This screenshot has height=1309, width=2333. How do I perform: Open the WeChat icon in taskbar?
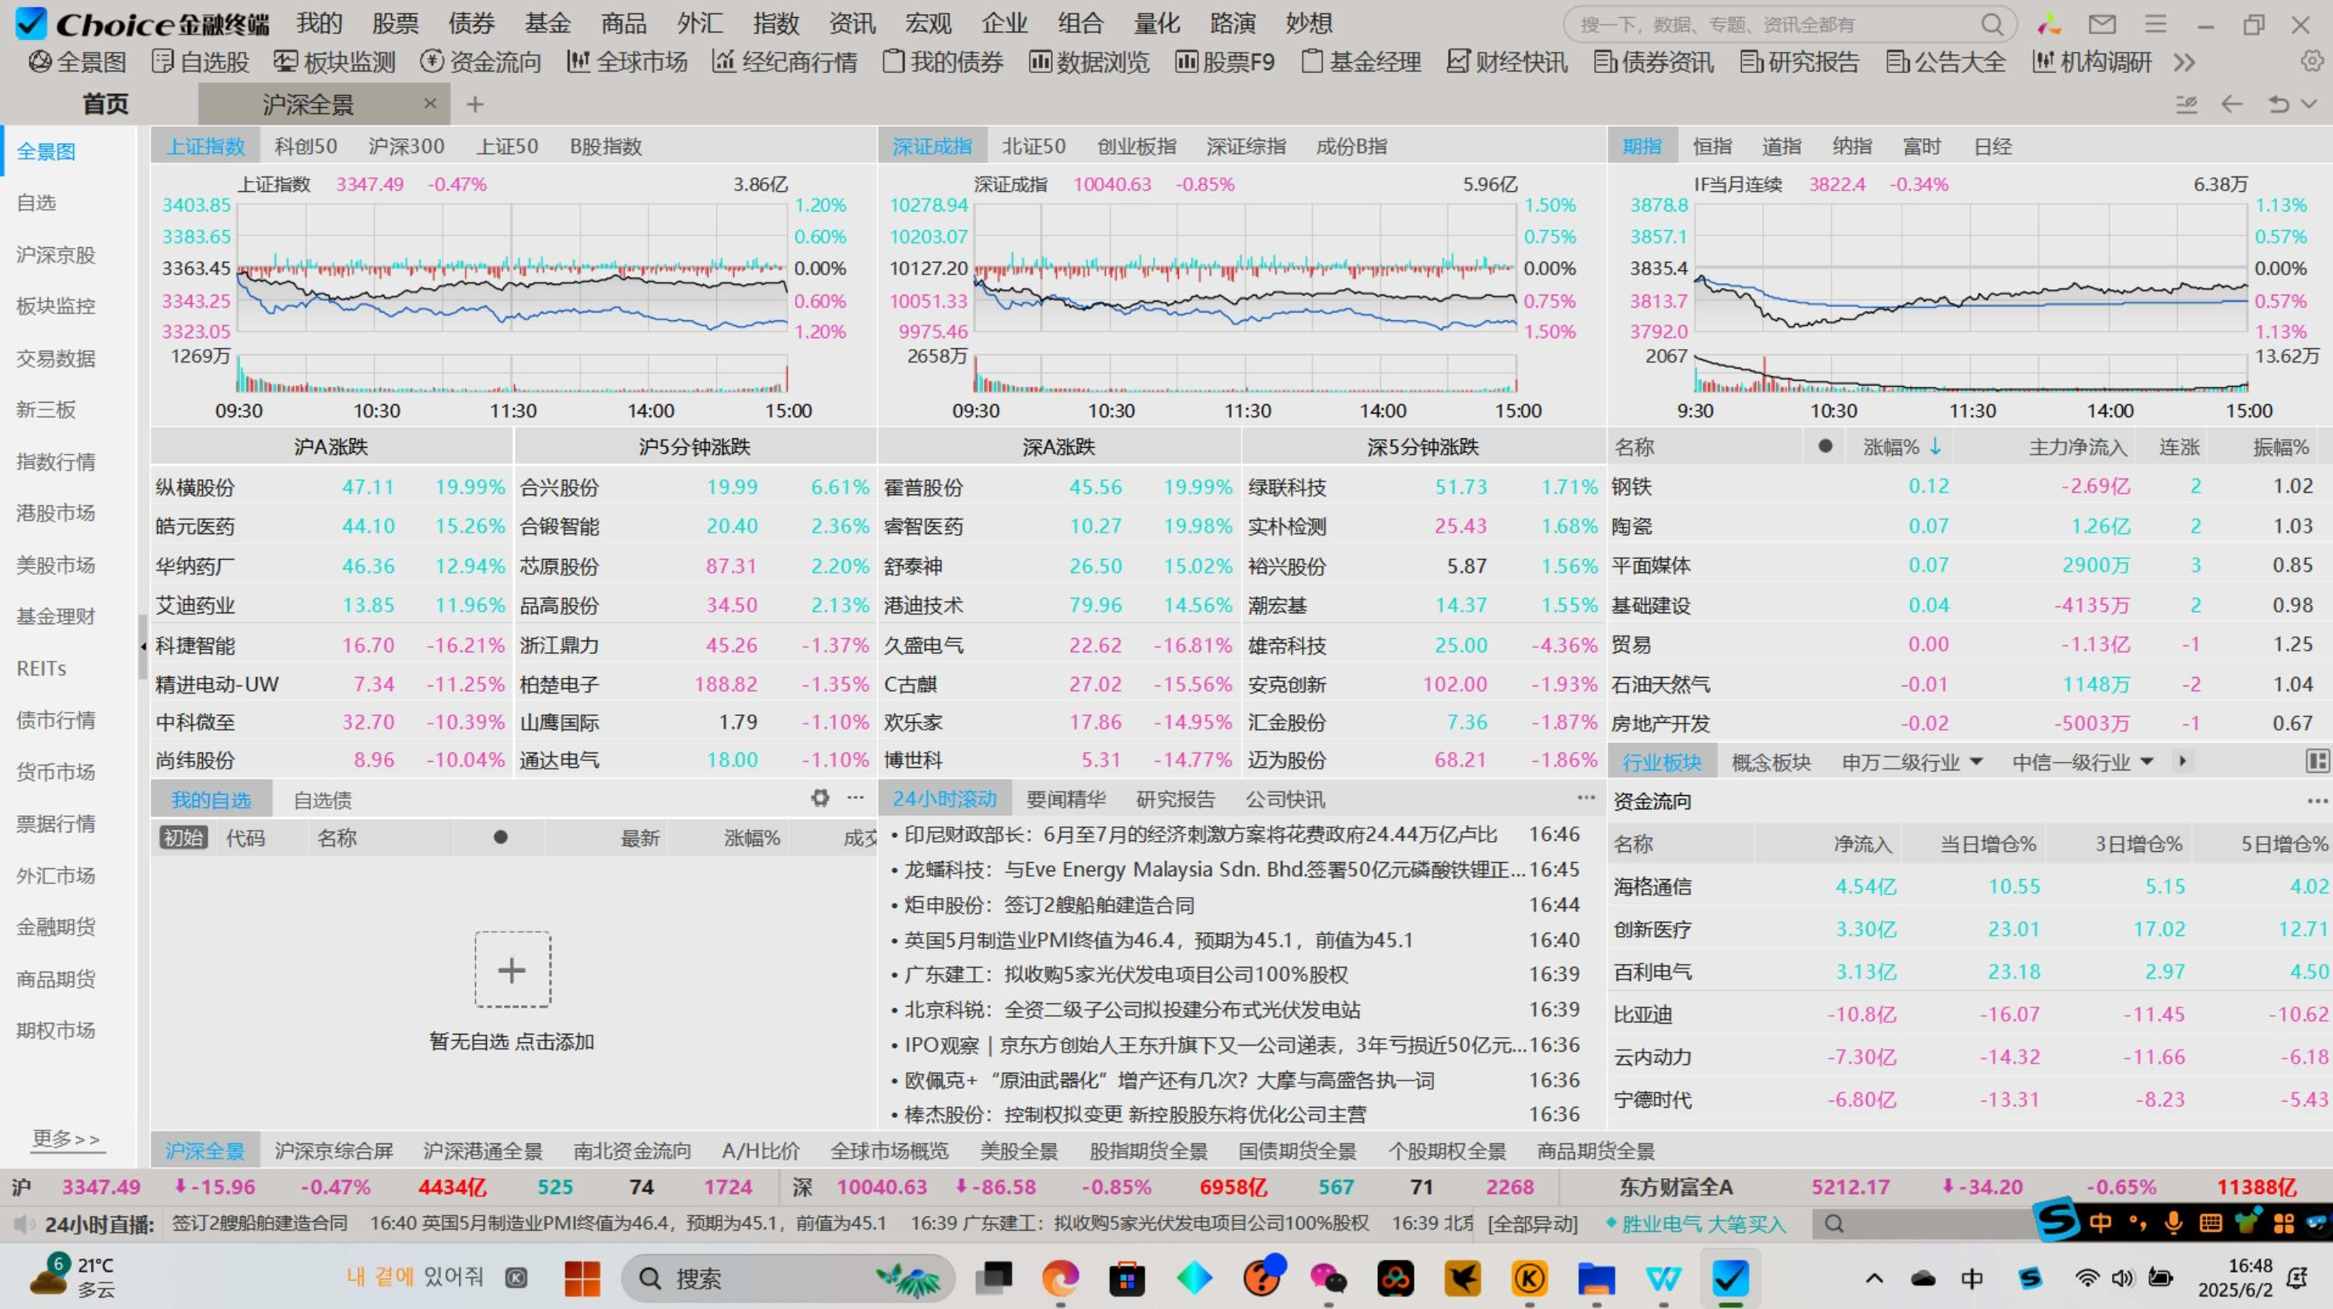(x=1327, y=1278)
